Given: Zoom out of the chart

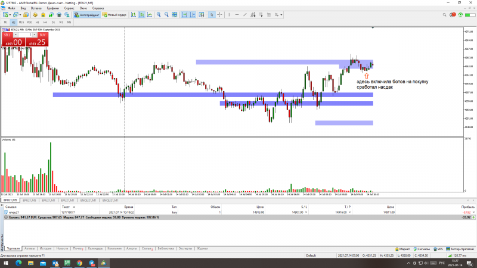Looking at the screenshot, I should [x=166, y=14].
